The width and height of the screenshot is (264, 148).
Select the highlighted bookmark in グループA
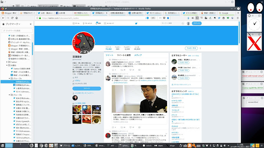pyautogui.click(x=16, y=82)
